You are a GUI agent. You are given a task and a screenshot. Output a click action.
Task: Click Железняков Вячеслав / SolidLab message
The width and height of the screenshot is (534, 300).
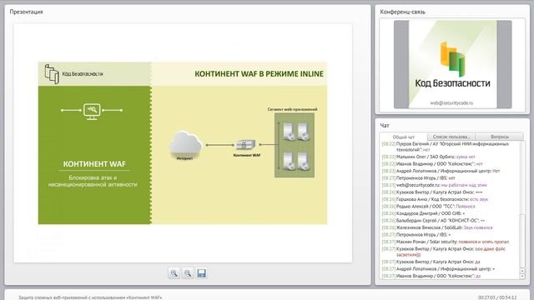[437, 227]
